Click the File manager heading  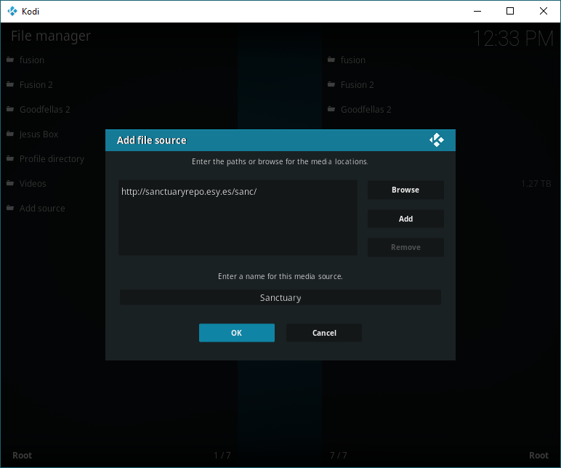(x=51, y=36)
